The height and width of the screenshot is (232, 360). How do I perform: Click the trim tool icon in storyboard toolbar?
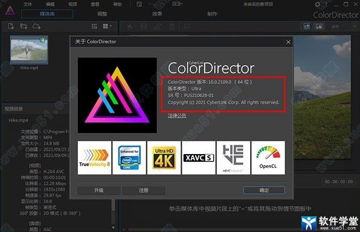click(x=144, y=27)
